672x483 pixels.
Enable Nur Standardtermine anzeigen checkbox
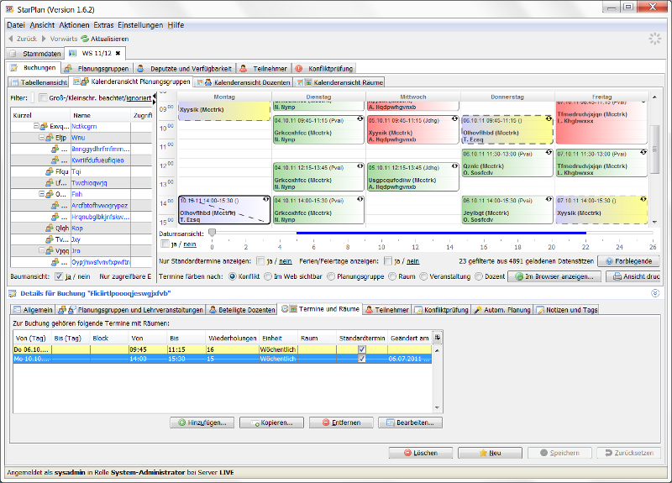coord(260,261)
